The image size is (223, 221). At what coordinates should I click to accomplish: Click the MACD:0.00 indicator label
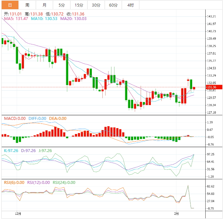15,119
